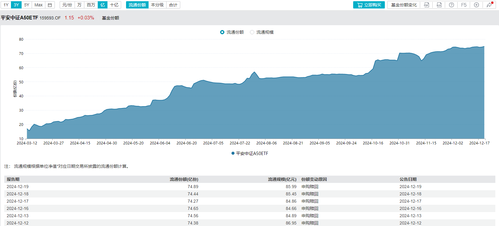Switch time range to 5Y
Viewport: 499px width, 226px height.
point(27,5)
